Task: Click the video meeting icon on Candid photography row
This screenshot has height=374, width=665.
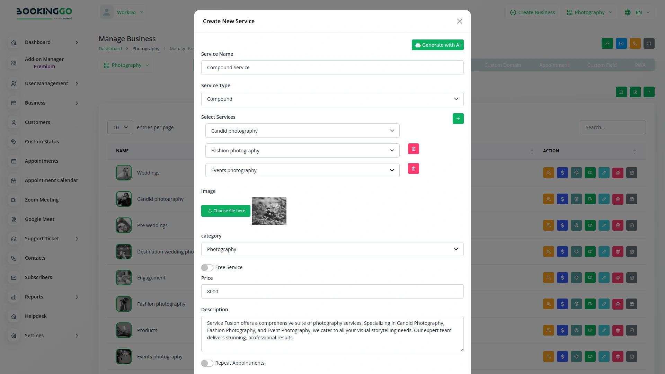Action: pos(590,199)
